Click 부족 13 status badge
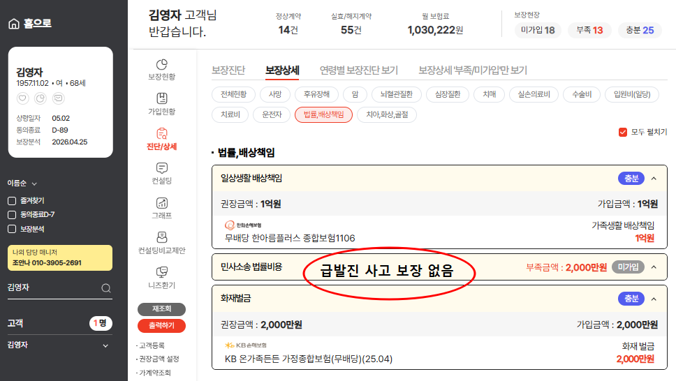Viewport: 676px width, 381px height. (589, 30)
